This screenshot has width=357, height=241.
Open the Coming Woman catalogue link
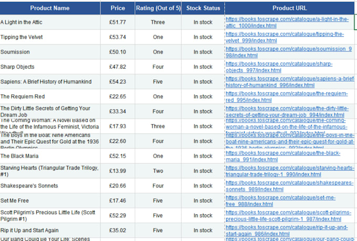(287, 127)
